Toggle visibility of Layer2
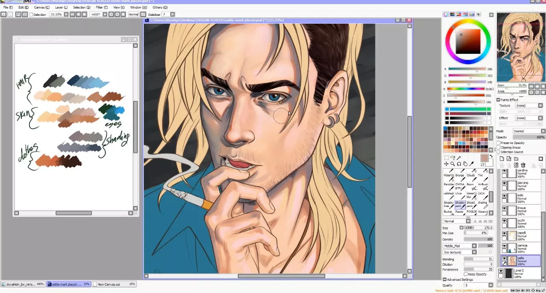 pyautogui.click(x=501, y=270)
